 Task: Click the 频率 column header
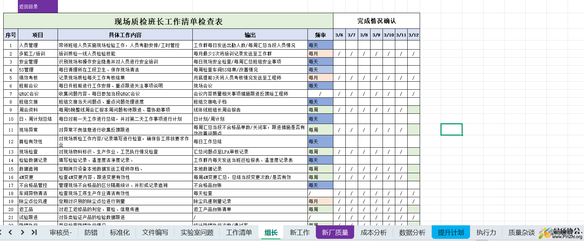pos(321,35)
